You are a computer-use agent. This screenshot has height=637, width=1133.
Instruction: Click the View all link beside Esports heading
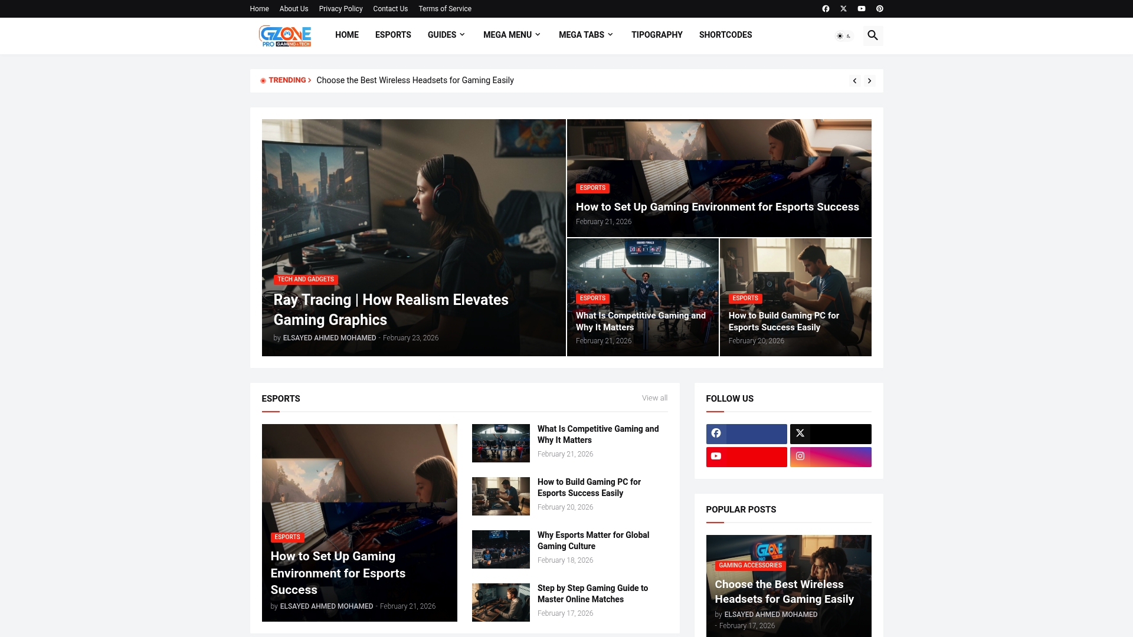point(654,398)
